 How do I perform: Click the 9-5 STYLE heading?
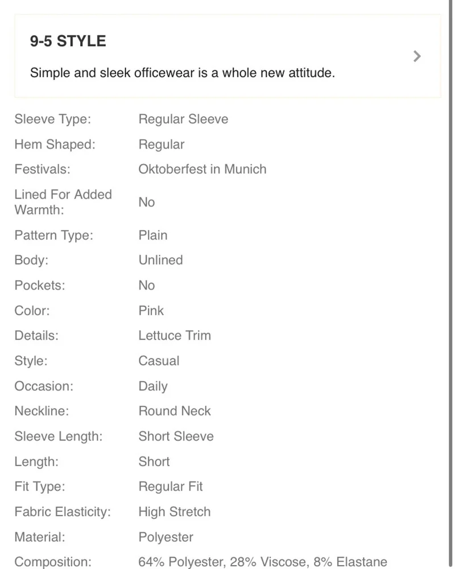(x=68, y=40)
